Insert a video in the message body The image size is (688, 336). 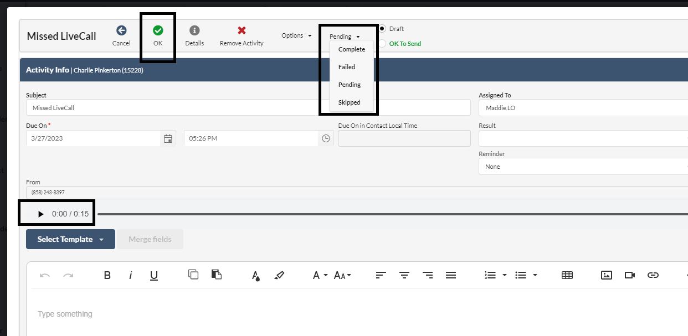coord(630,275)
